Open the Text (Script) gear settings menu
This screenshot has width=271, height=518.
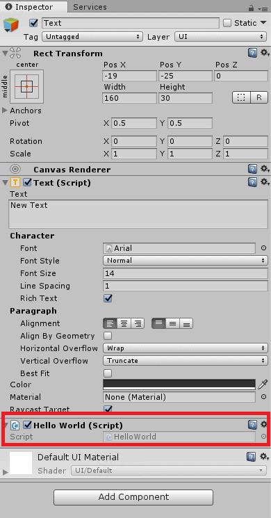pyautogui.click(x=265, y=182)
